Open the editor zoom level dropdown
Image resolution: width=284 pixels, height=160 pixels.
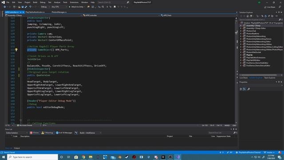(x=9, y=125)
